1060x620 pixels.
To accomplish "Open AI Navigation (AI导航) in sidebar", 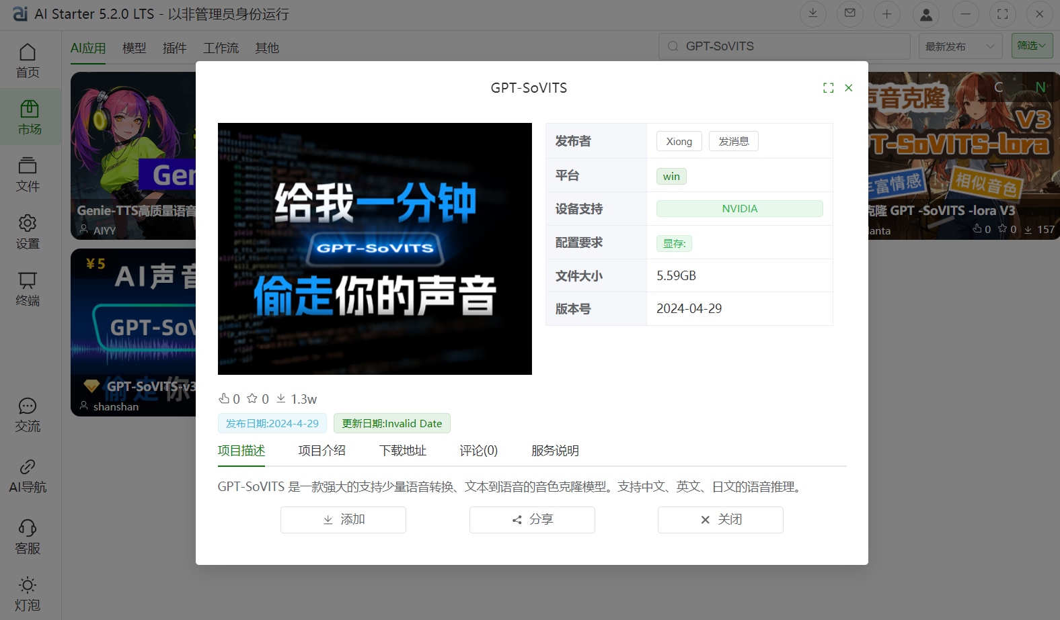I will pos(28,476).
